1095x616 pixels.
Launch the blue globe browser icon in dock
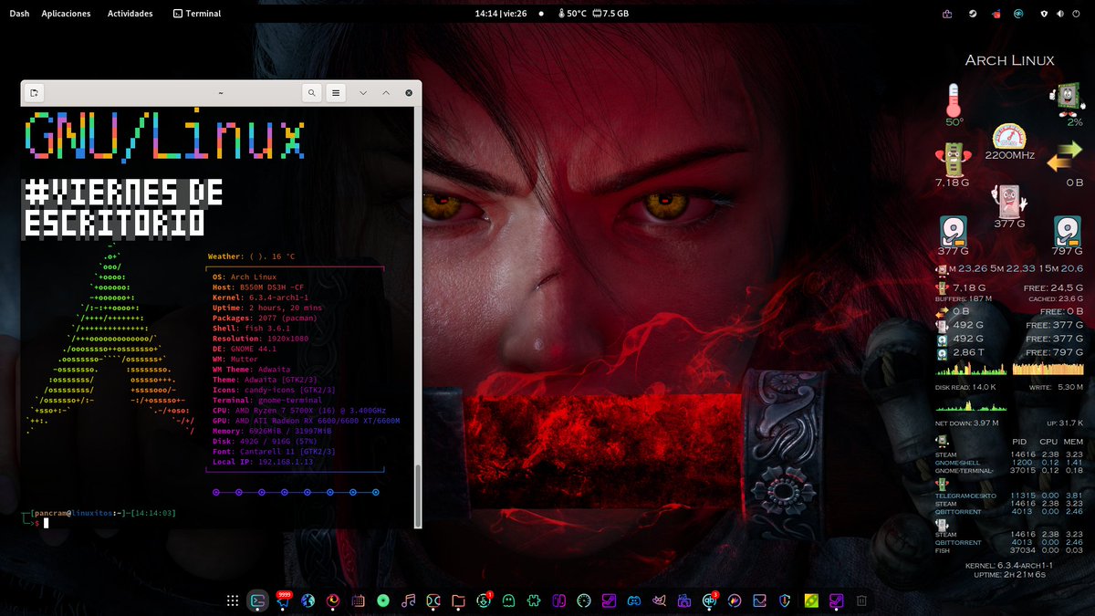pos(308,600)
